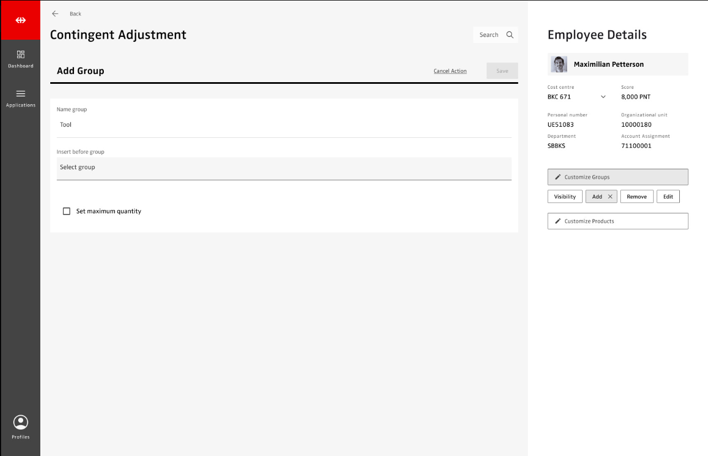Click the Cancel Action link
Image resolution: width=708 pixels, height=456 pixels.
tap(450, 71)
